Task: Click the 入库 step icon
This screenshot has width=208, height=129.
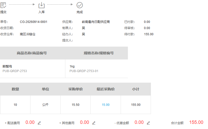Action: (x=42, y=5)
